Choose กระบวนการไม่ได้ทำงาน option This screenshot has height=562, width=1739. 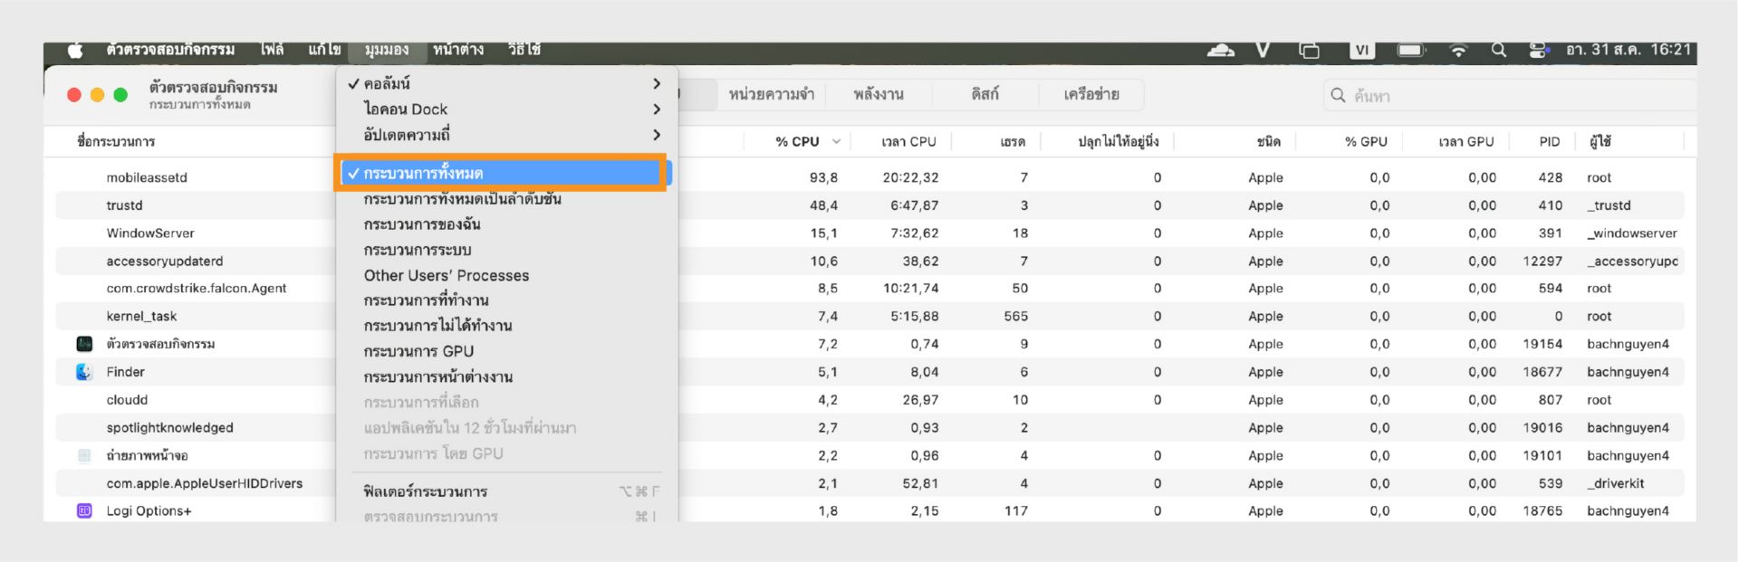click(506, 326)
